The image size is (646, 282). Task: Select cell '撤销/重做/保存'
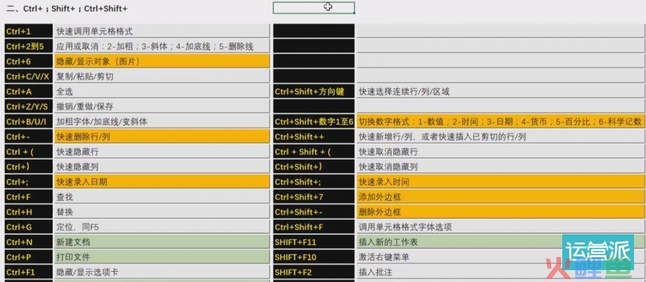[x=162, y=106]
